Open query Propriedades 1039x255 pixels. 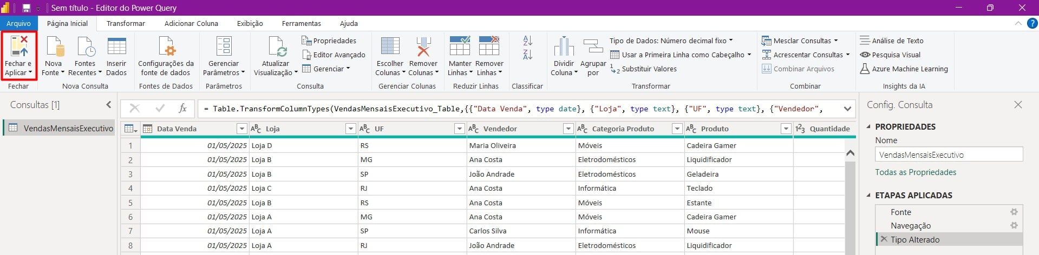329,41
